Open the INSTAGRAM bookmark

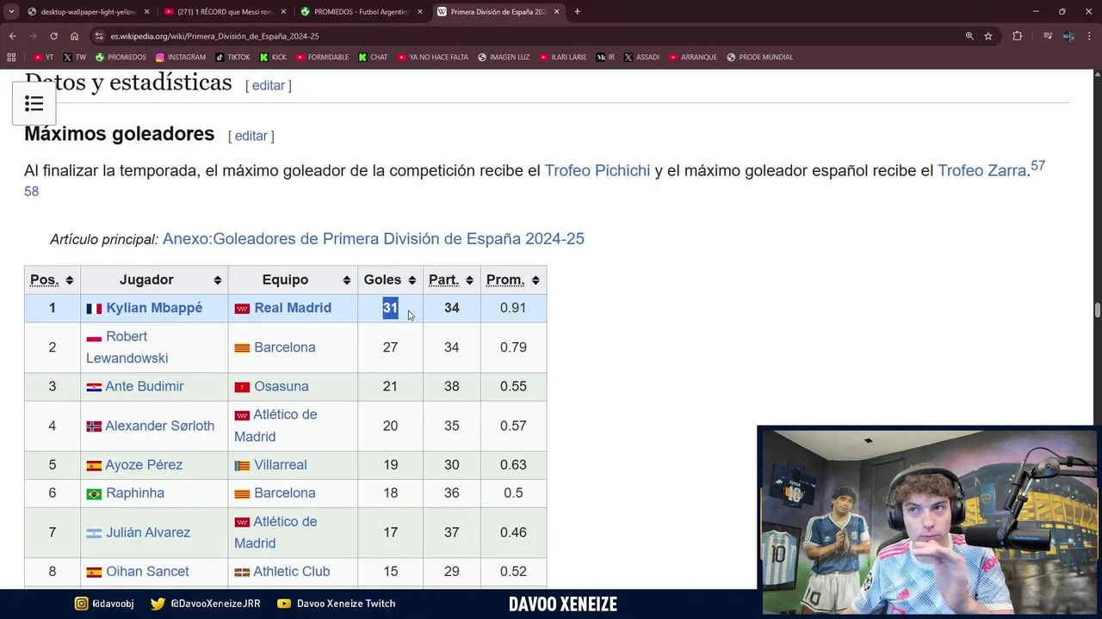[181, 57]
